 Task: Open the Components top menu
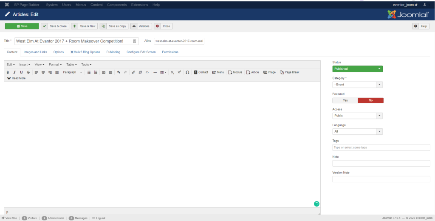[x=117, y=5]
